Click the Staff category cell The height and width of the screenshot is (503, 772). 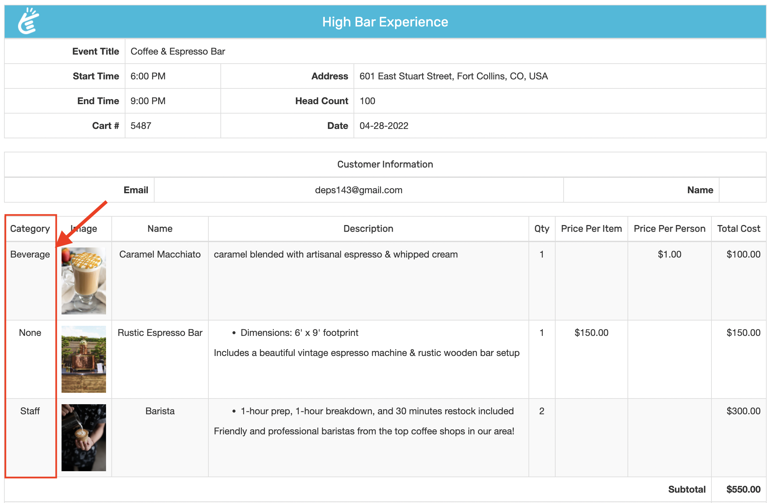30,411
